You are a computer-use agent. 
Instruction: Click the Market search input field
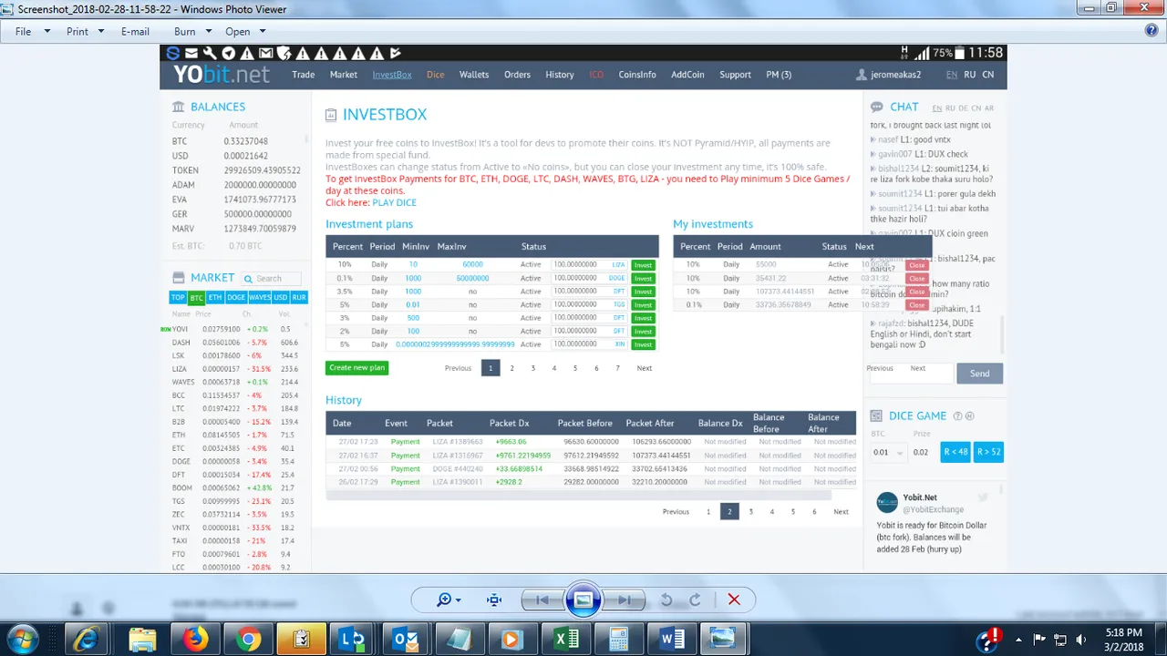271,278
